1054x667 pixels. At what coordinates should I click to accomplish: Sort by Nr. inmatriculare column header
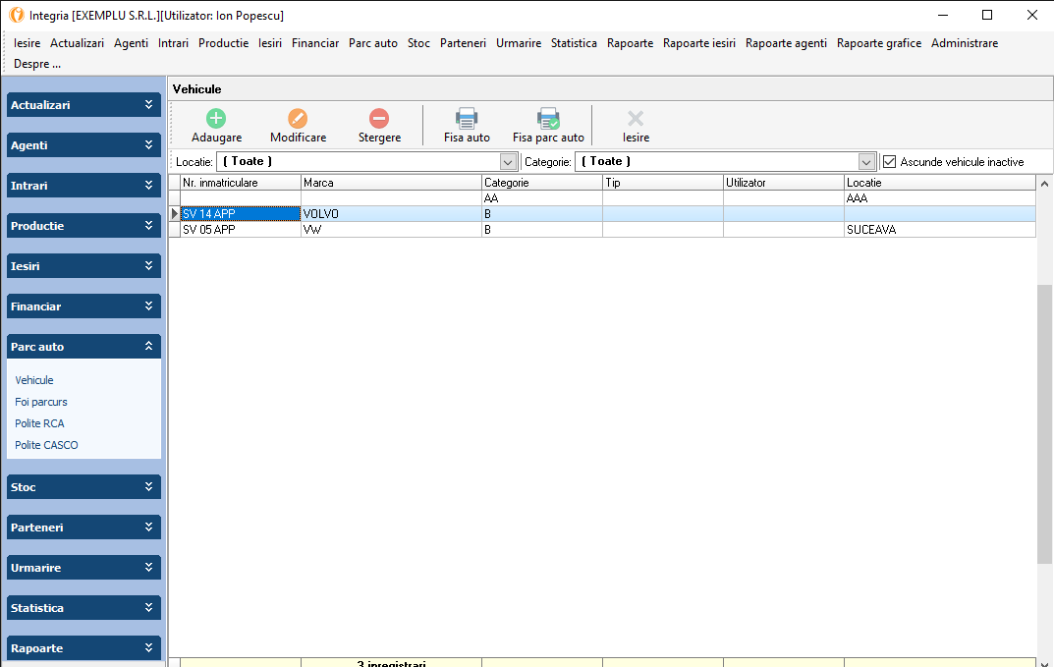[241, 182]
